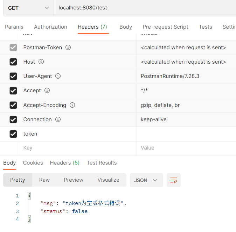Screen dimensions: 236x232
Task: Switch to response Body tab
Action: point(9,163)
